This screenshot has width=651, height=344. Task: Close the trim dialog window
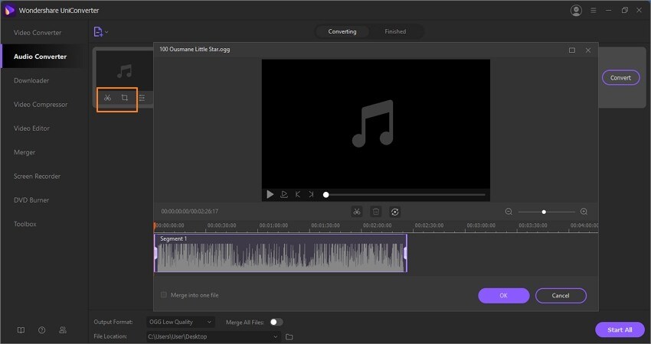pos(588,50)
